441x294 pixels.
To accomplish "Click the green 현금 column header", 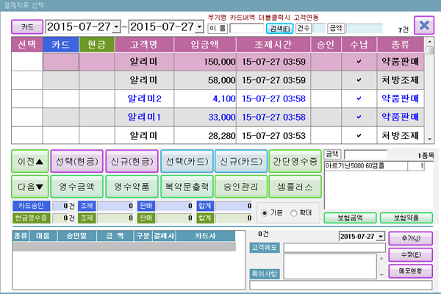I will point(97,43).
